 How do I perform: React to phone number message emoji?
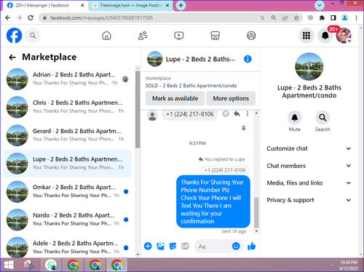tap(226, 113)
